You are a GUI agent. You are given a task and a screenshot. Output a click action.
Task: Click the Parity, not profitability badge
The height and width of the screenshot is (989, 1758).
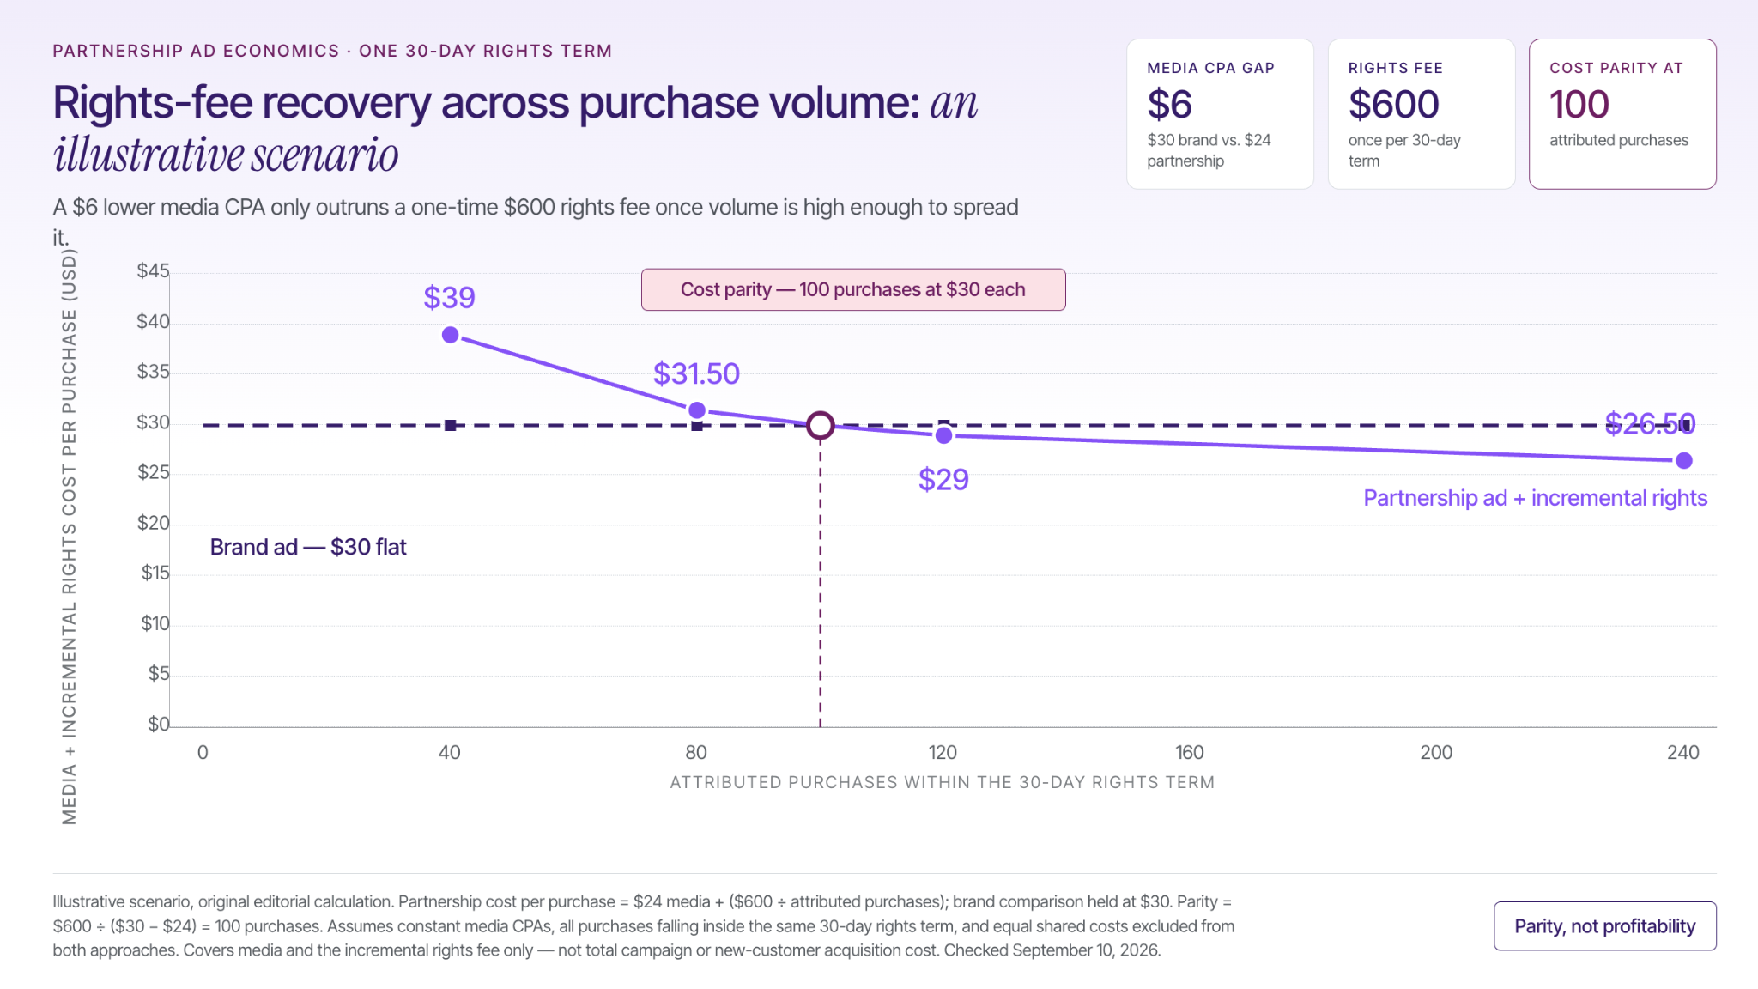[x=1605, y=926]
